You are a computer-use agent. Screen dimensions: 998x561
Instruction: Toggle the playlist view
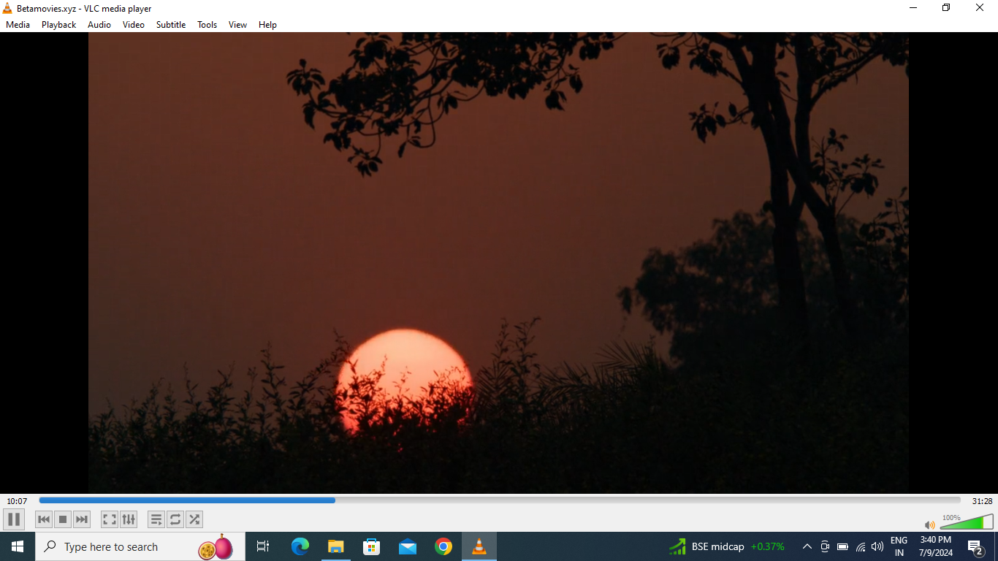(x=156, y=519)
